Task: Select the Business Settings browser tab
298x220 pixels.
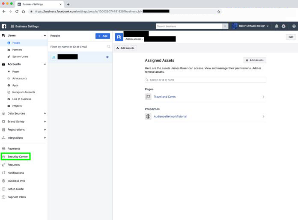Action: 39,4
